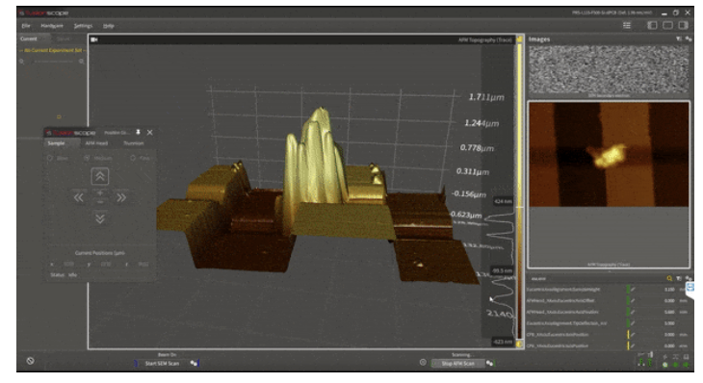Open the File menu
Screen dimensions: 703x383
26,26
